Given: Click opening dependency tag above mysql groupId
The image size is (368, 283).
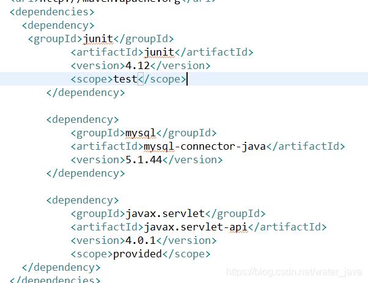Looking at the screenshot, I should click(83, 120).
